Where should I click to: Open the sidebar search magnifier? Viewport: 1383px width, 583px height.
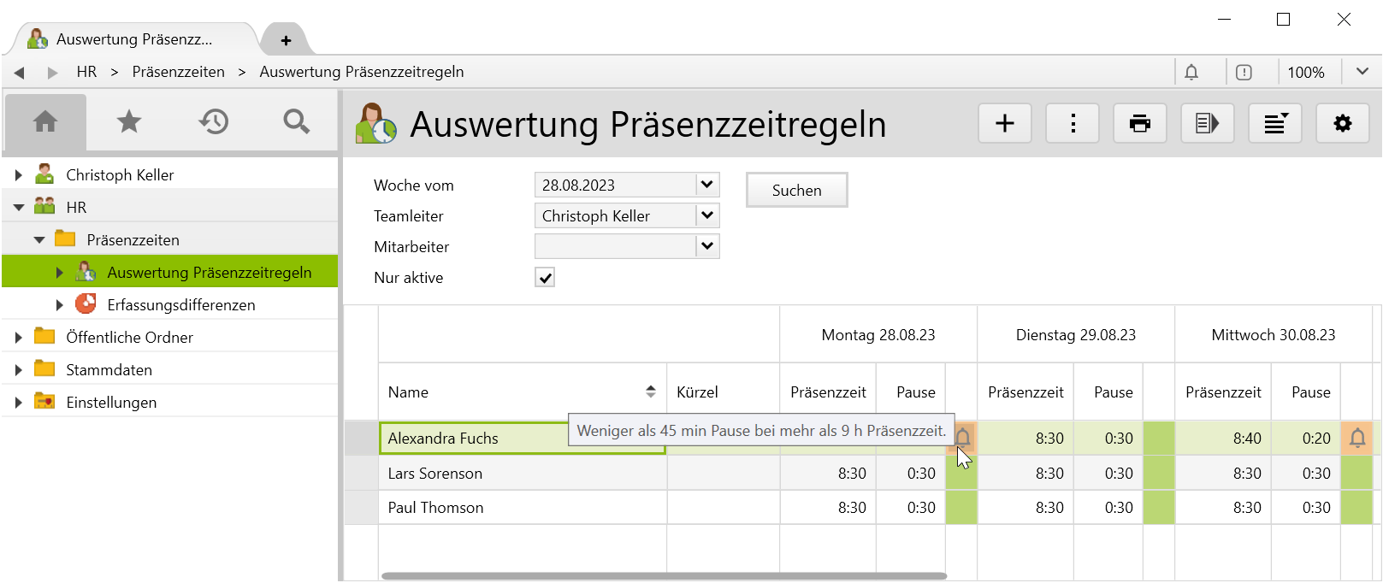tap(296, 122)
